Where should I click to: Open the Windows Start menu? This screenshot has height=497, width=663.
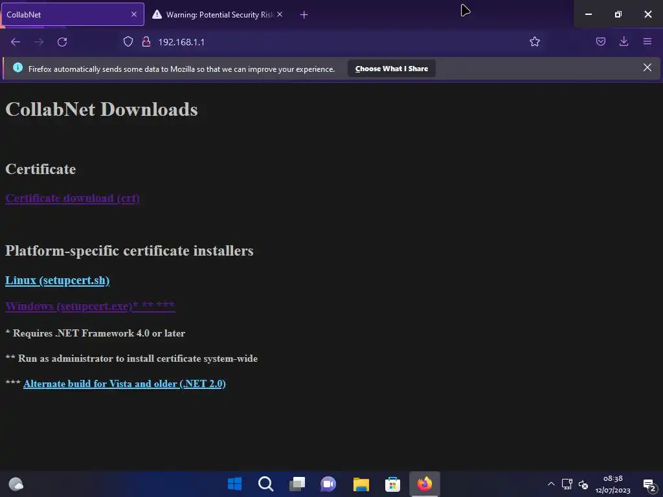click(x=234, y=484)
